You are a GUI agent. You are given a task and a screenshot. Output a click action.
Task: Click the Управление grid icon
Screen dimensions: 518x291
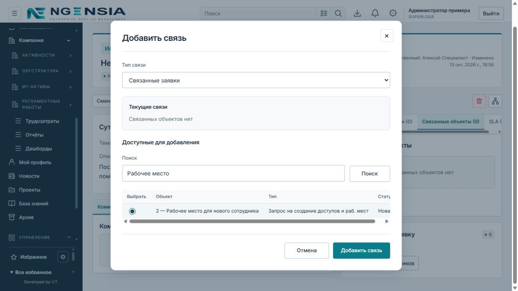12,237
